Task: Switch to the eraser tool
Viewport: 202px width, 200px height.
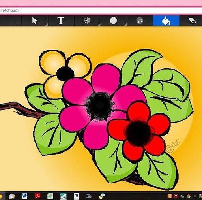Action: [192, 21]
